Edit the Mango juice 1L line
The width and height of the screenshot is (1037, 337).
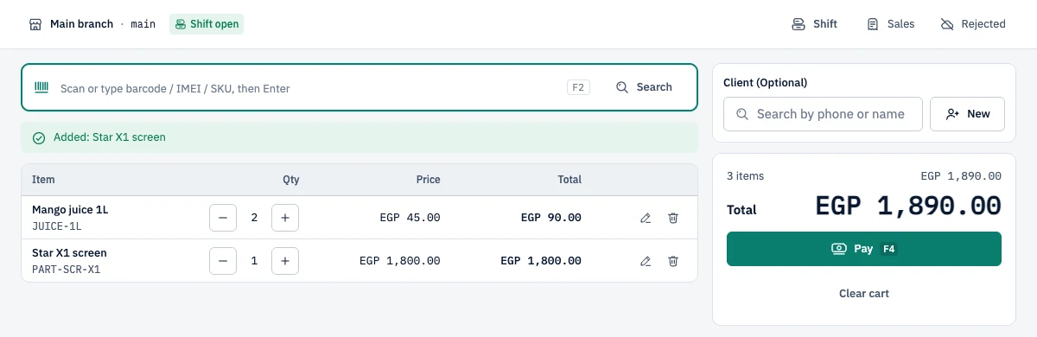(x=646, y=218)
